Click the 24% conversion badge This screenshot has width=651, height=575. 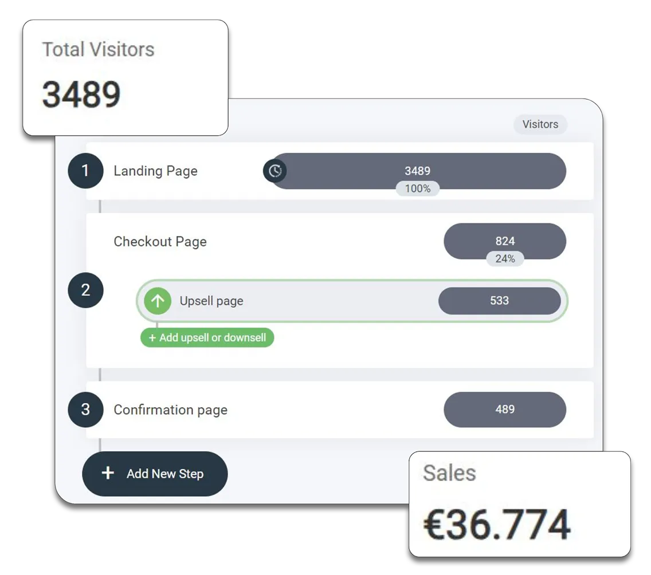tap(505, 259)
